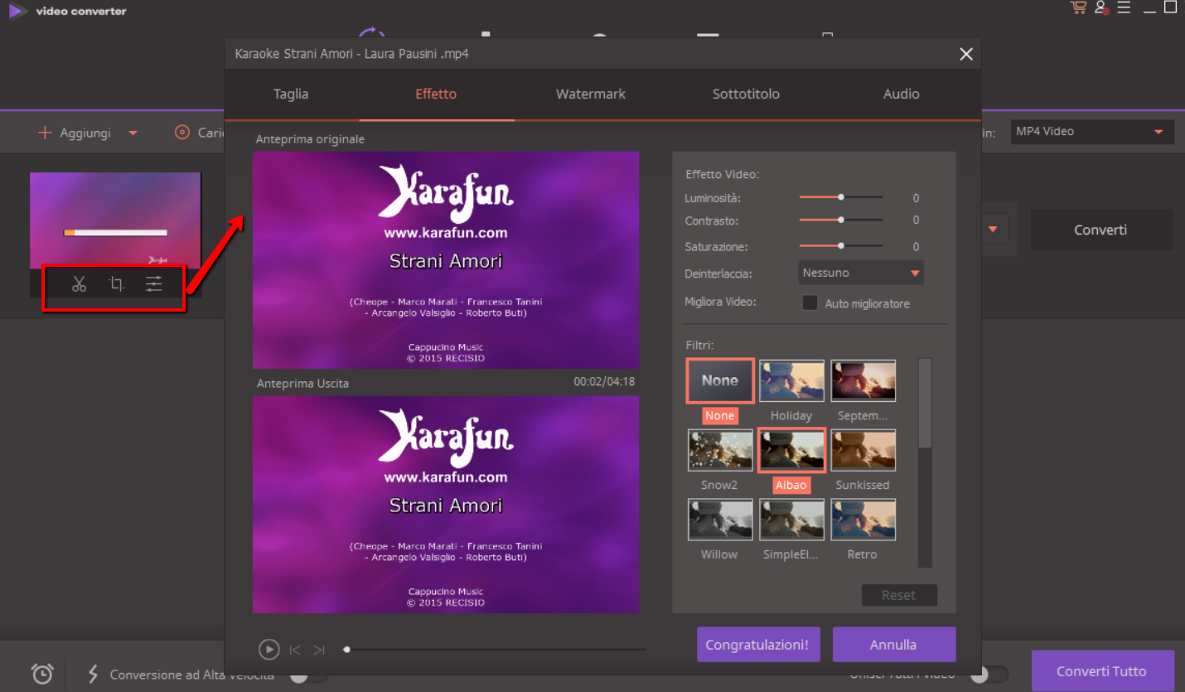Click the lightning bolt high speed icon
This screenshot has width=1185, height=692.
[x=93, y=675]
